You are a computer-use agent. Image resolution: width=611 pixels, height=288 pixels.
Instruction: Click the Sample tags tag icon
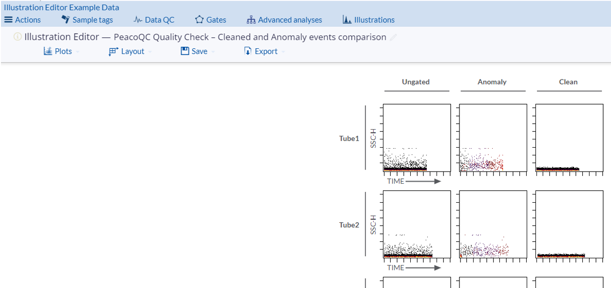coord(65,19)
